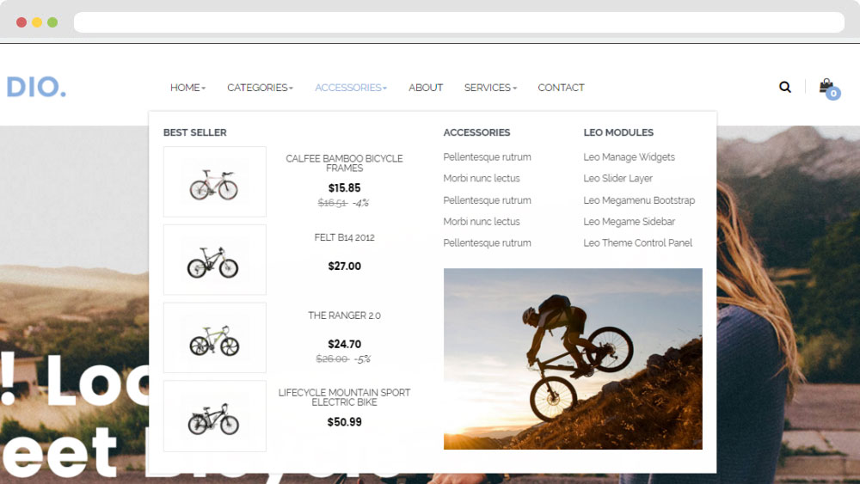This screenshot has height=484, width=860.
Task: Click the $27.00 price
Action: (345, 267)
